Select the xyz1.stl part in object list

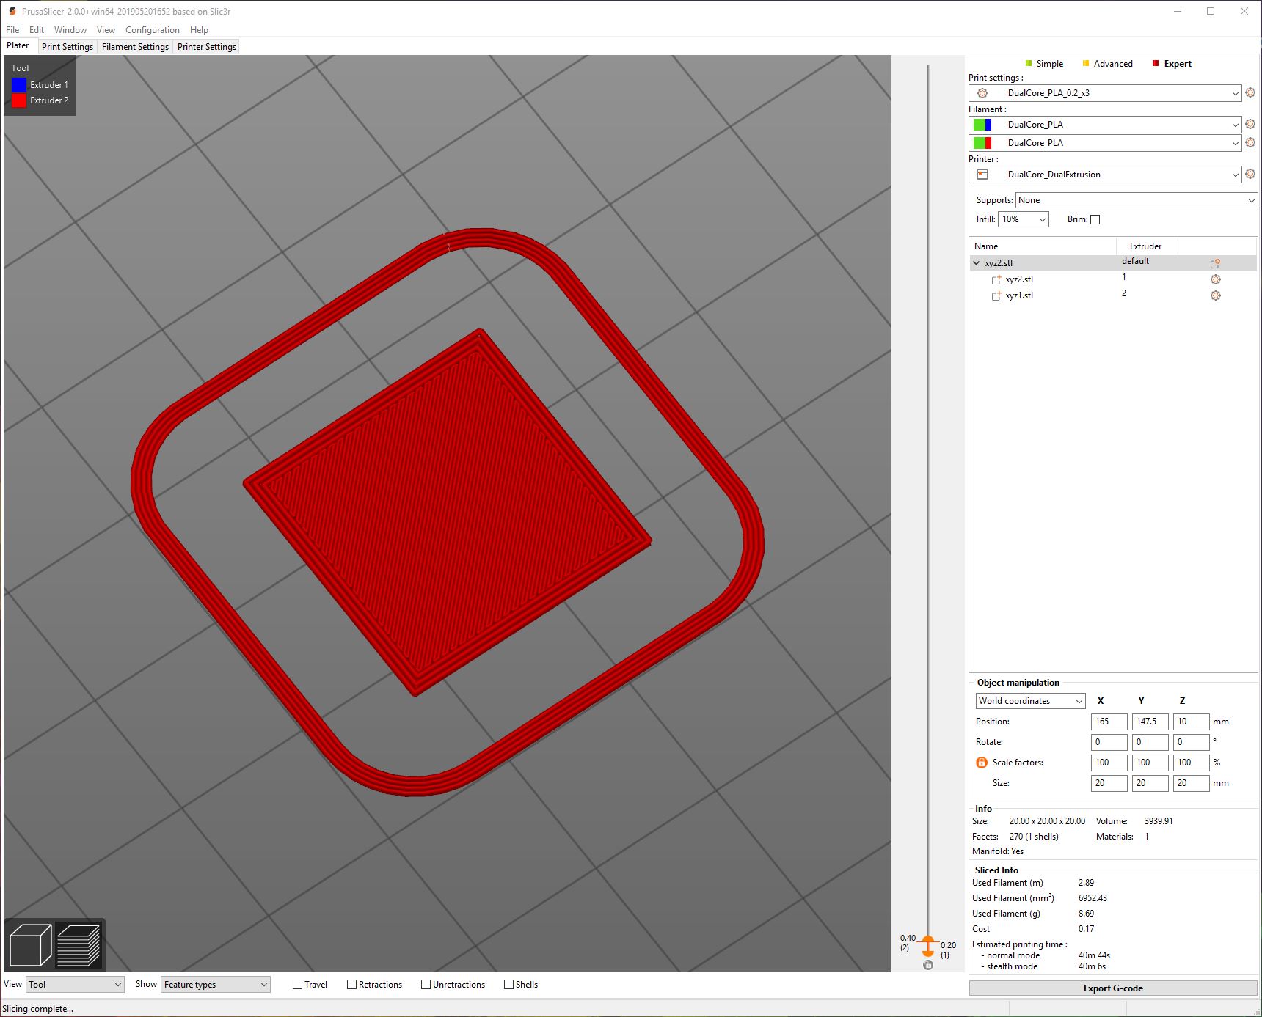(x=1019, y=295)
